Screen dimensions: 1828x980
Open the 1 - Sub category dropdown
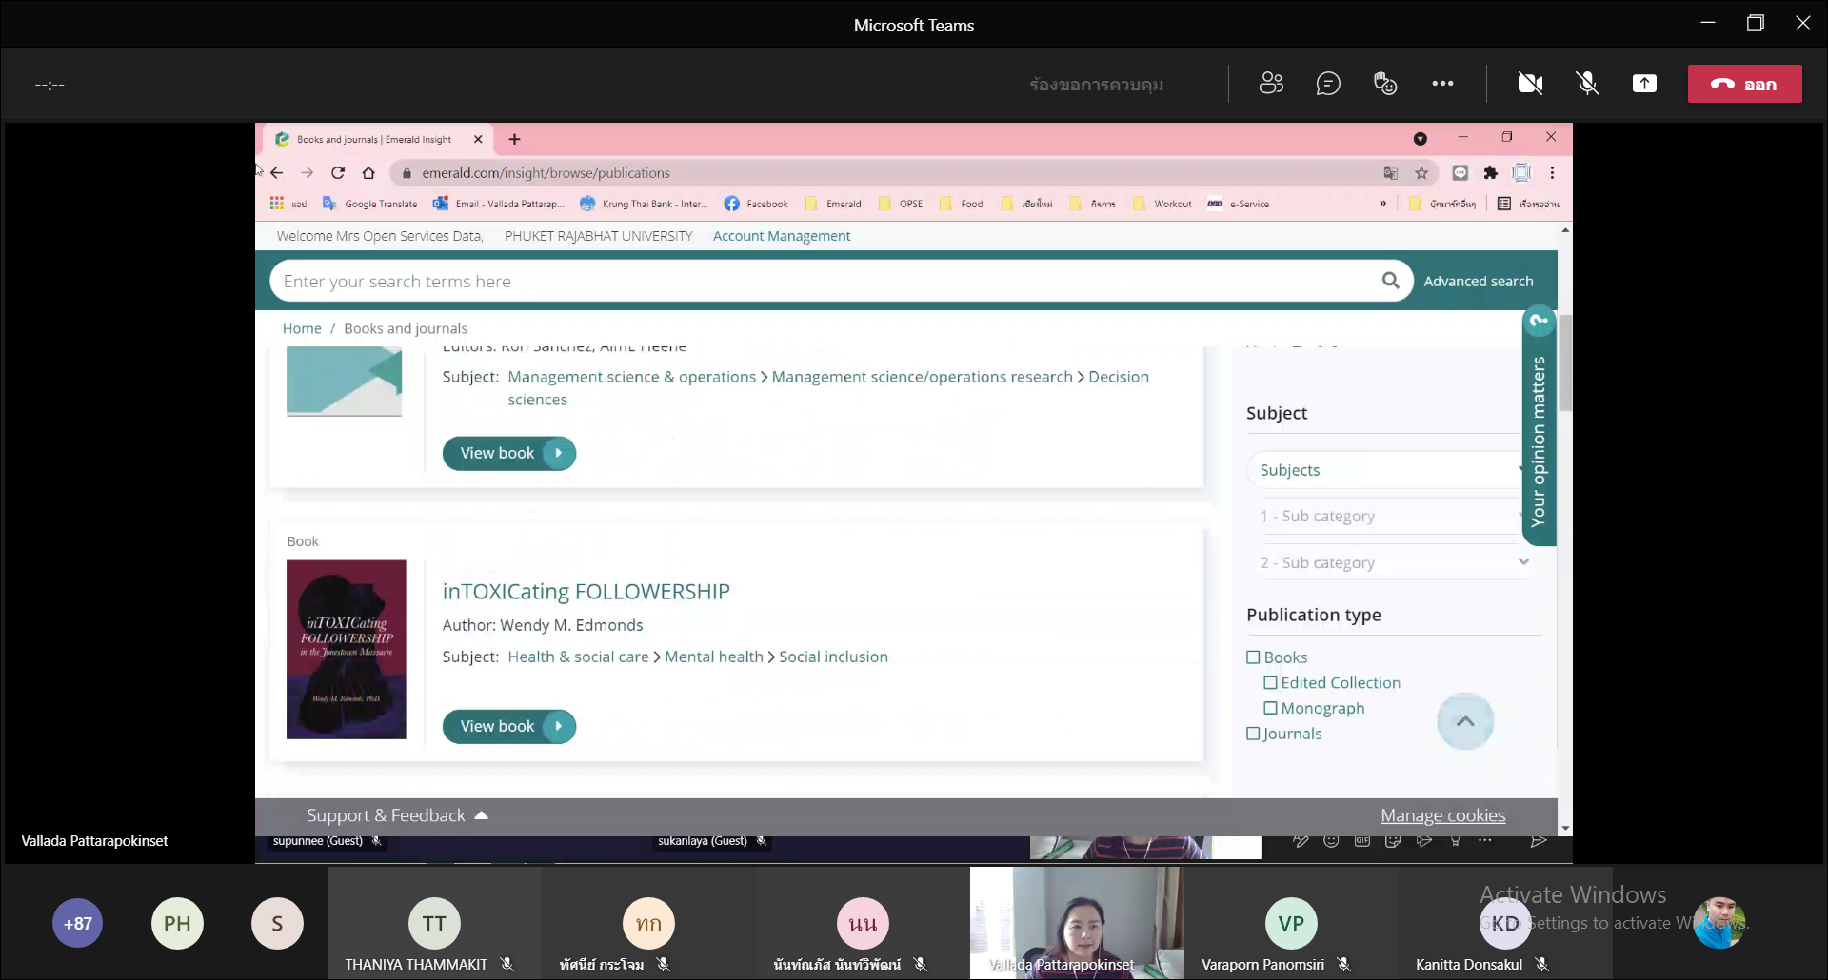coord(1385,516)
